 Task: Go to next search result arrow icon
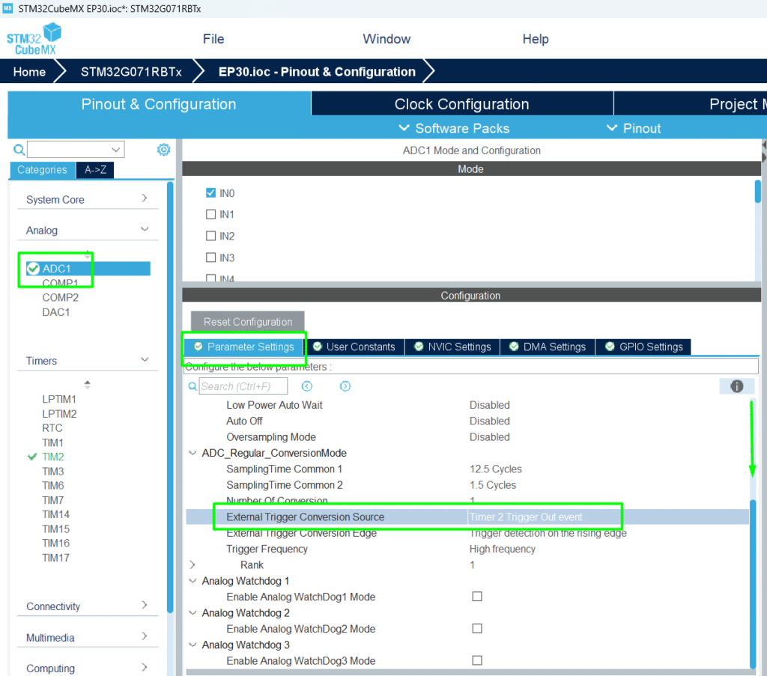(345, 386)
